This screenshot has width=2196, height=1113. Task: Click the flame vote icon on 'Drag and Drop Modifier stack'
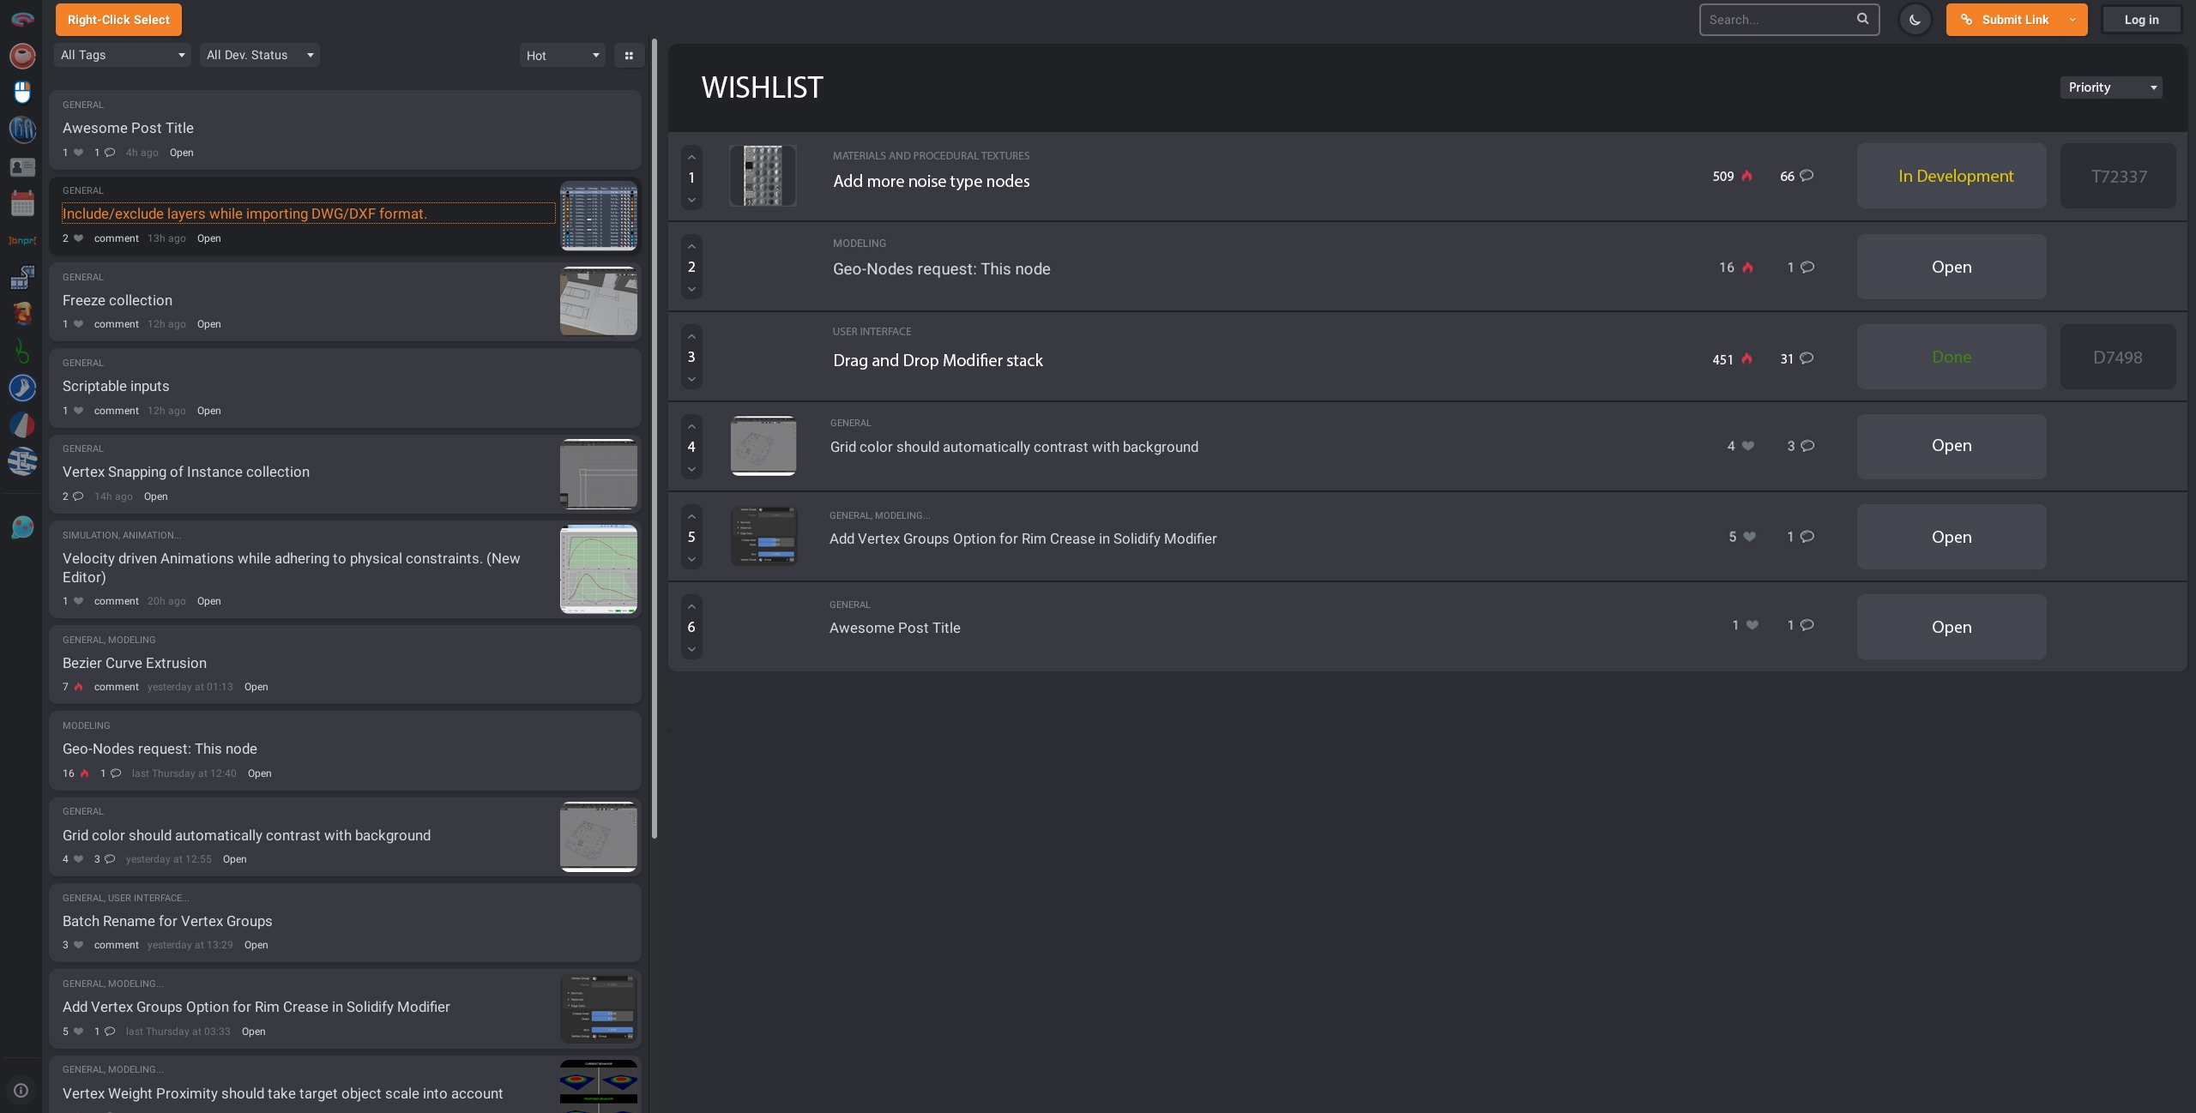[1747, 359]
